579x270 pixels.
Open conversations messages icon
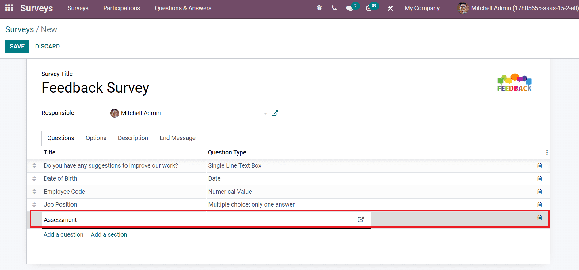coord(349,8)
